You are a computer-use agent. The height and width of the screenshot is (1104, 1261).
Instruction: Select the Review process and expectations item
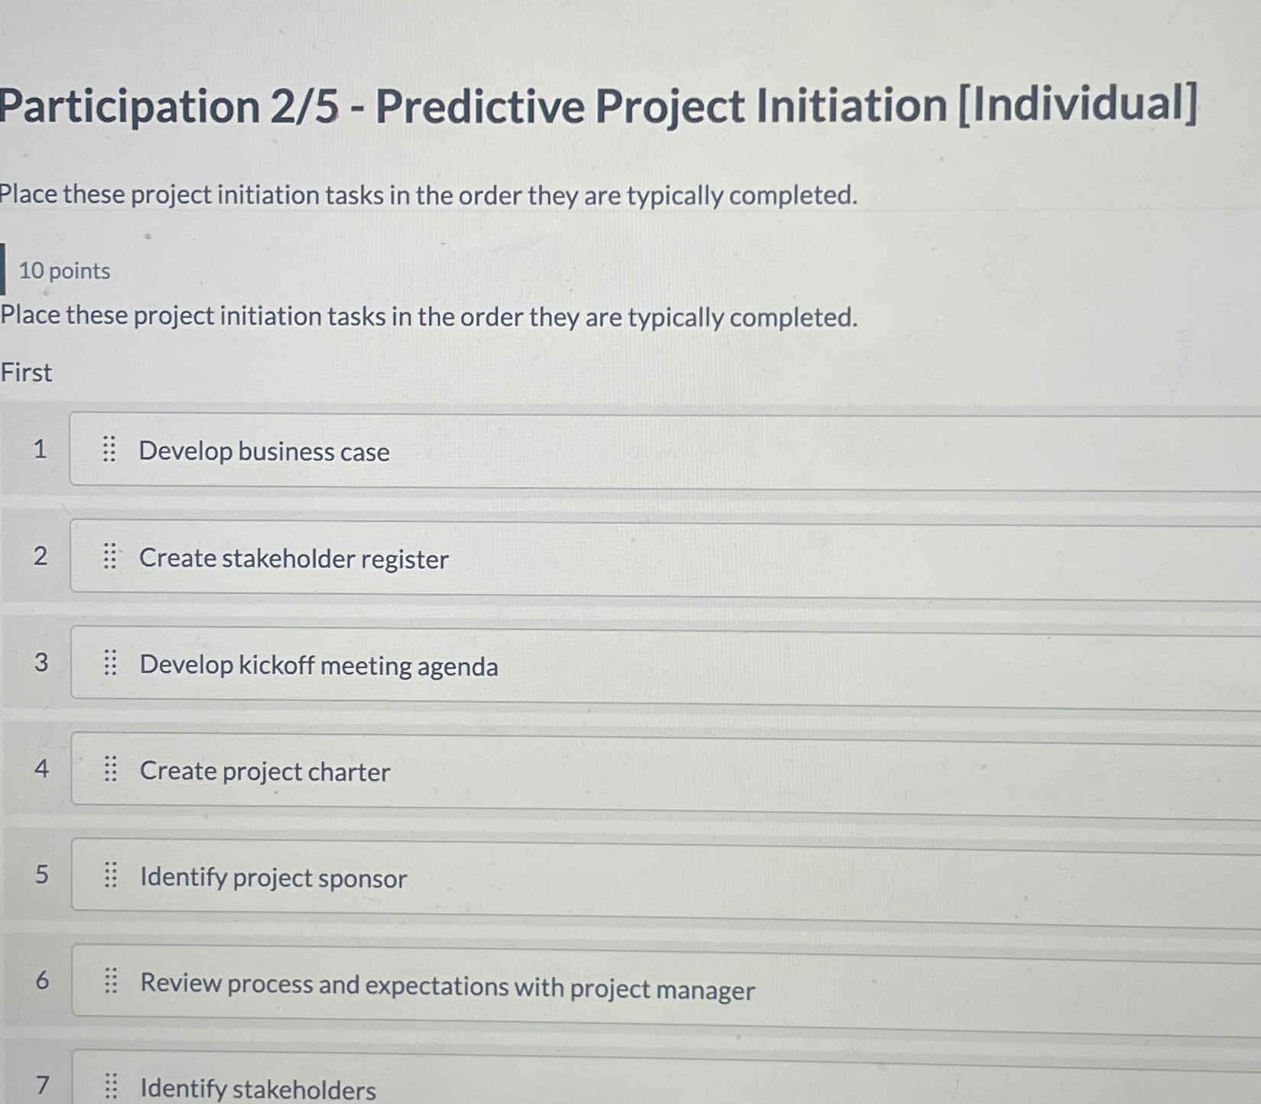(447, 988)
